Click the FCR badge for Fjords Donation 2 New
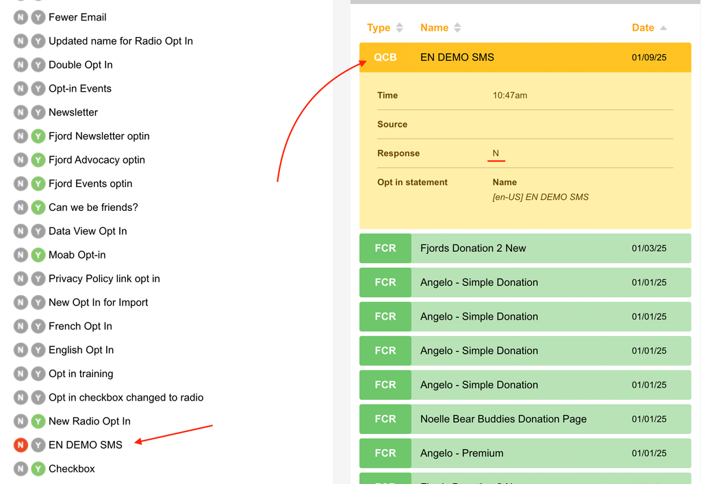701x484 pixels. coord(385,249)
